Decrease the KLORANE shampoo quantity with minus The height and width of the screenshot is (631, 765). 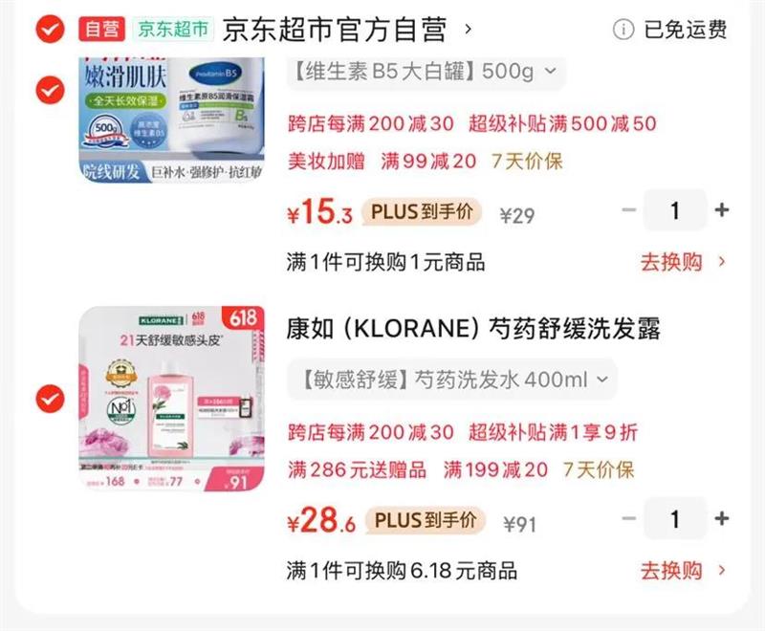629,518
